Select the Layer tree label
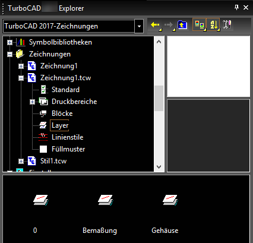This screenshot has width=253, height=243. pyautogui.click(x=60, y=125)
